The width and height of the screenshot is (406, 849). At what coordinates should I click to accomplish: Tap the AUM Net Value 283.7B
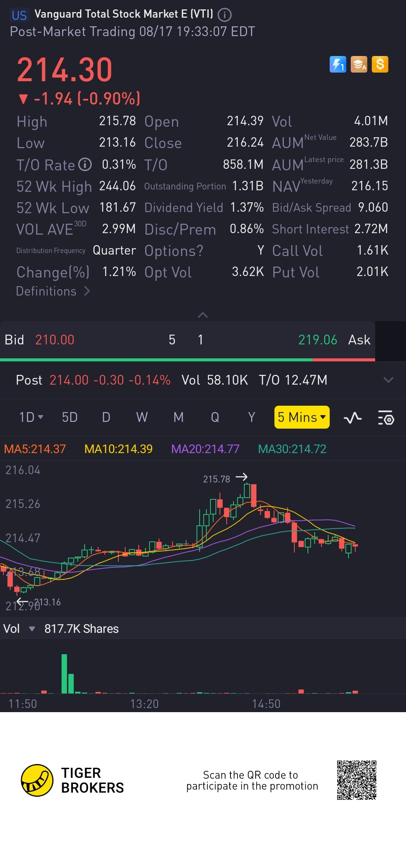(x=368, y=142)
